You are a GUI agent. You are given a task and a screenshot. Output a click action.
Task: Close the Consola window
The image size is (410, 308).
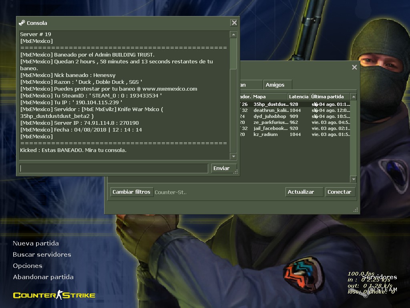pos(234,23)
